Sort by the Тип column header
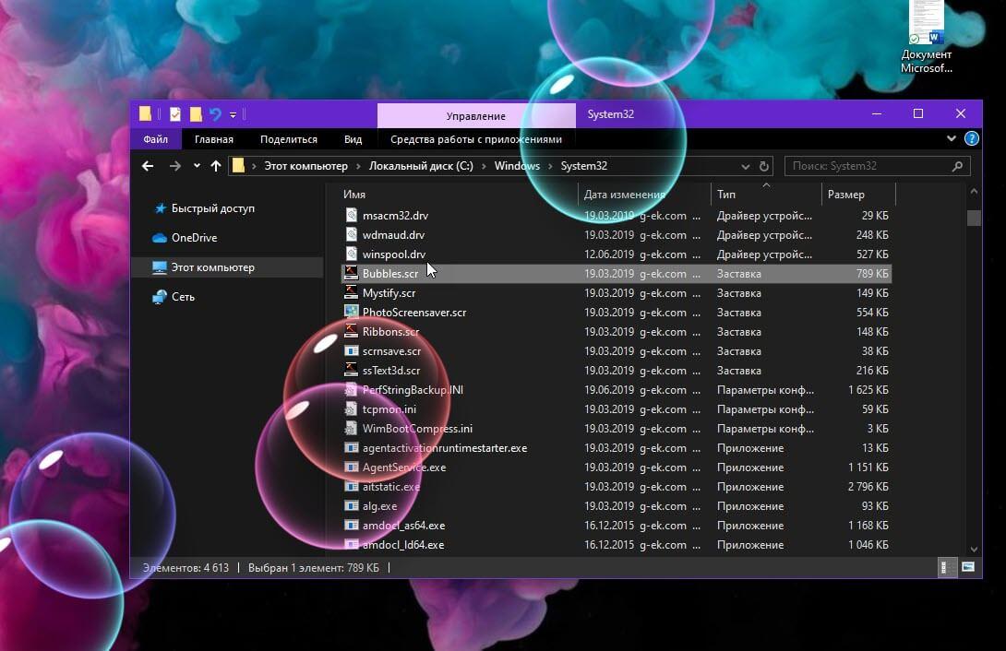This screenshot has height=651, width=1006. tap(726, 195)
